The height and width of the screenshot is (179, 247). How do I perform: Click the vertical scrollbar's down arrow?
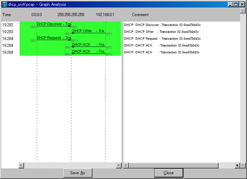pyautogui.click(x=243, y=166)
